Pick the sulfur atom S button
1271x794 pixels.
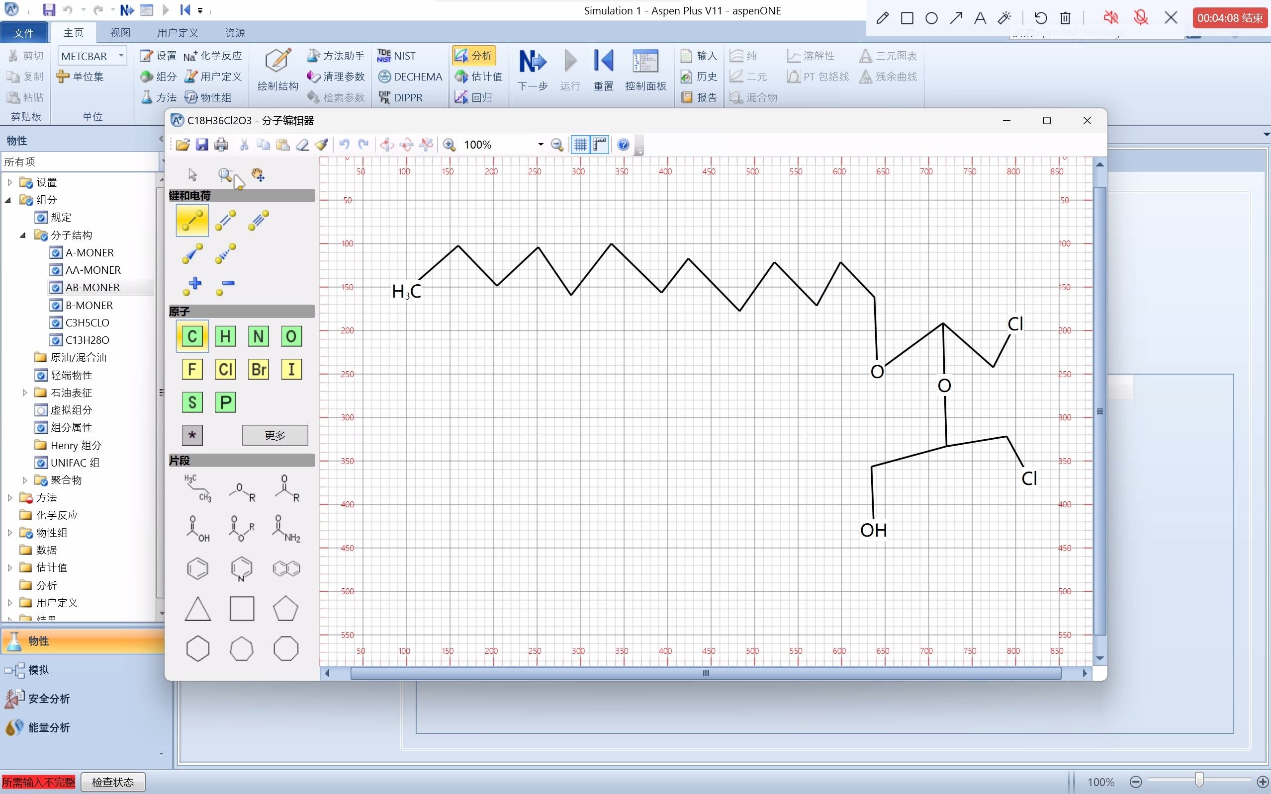(192, 402)
